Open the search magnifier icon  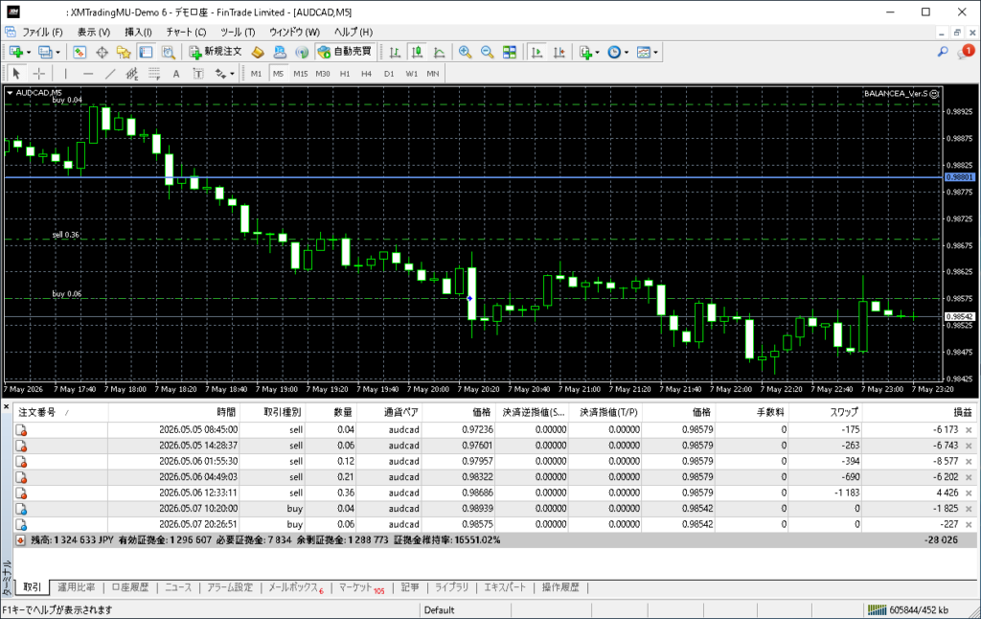point(943,52)
